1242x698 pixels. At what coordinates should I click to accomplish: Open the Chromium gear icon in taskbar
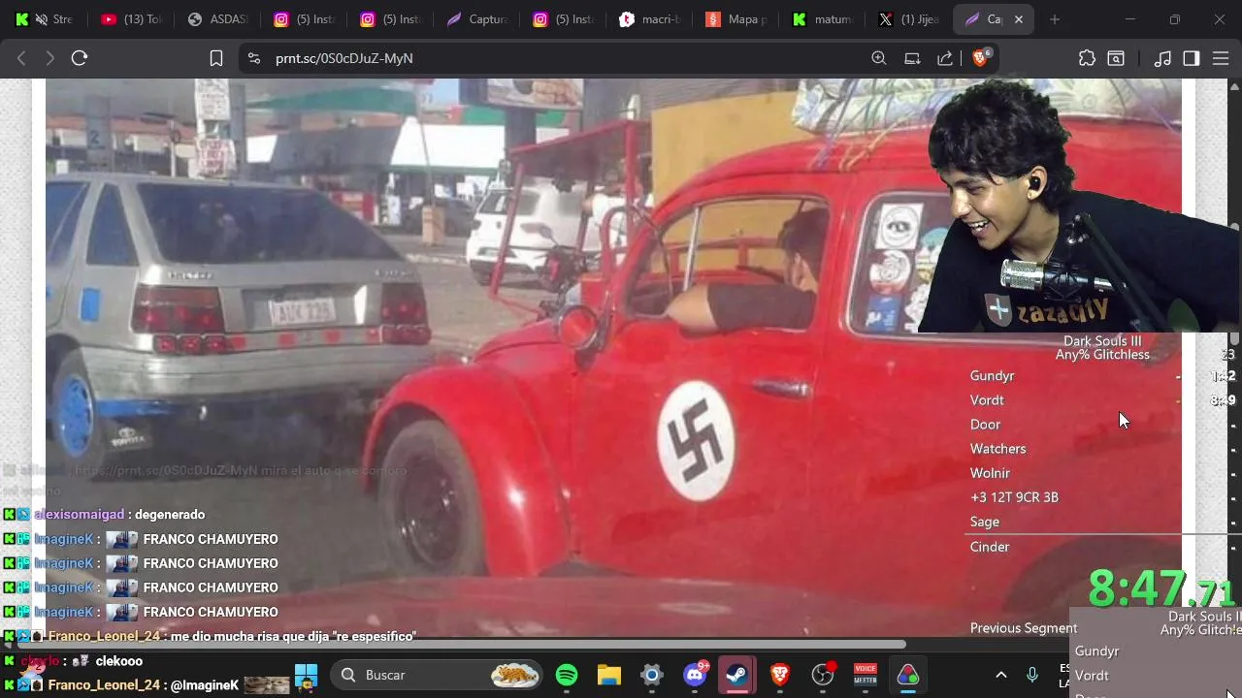point(652,675)
